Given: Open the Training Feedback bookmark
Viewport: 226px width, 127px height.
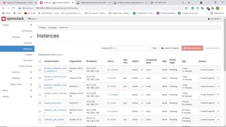Looking at the screenshot, I should click(166, 13).
